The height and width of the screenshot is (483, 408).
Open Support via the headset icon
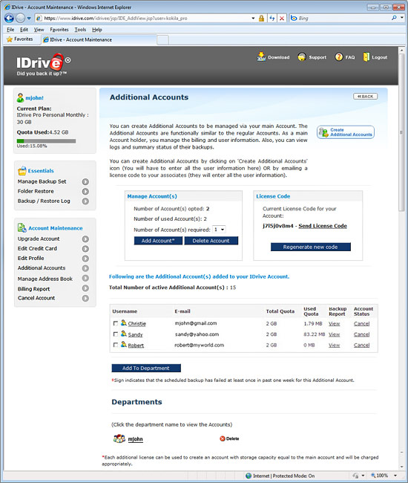pyautogui.click(x=302, y=57)
